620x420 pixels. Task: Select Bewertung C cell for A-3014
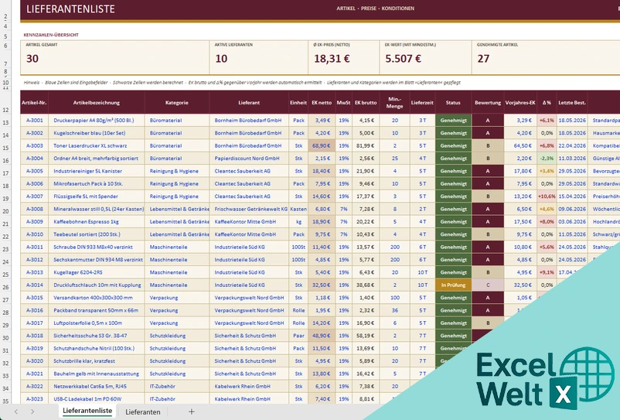[488, 285]
